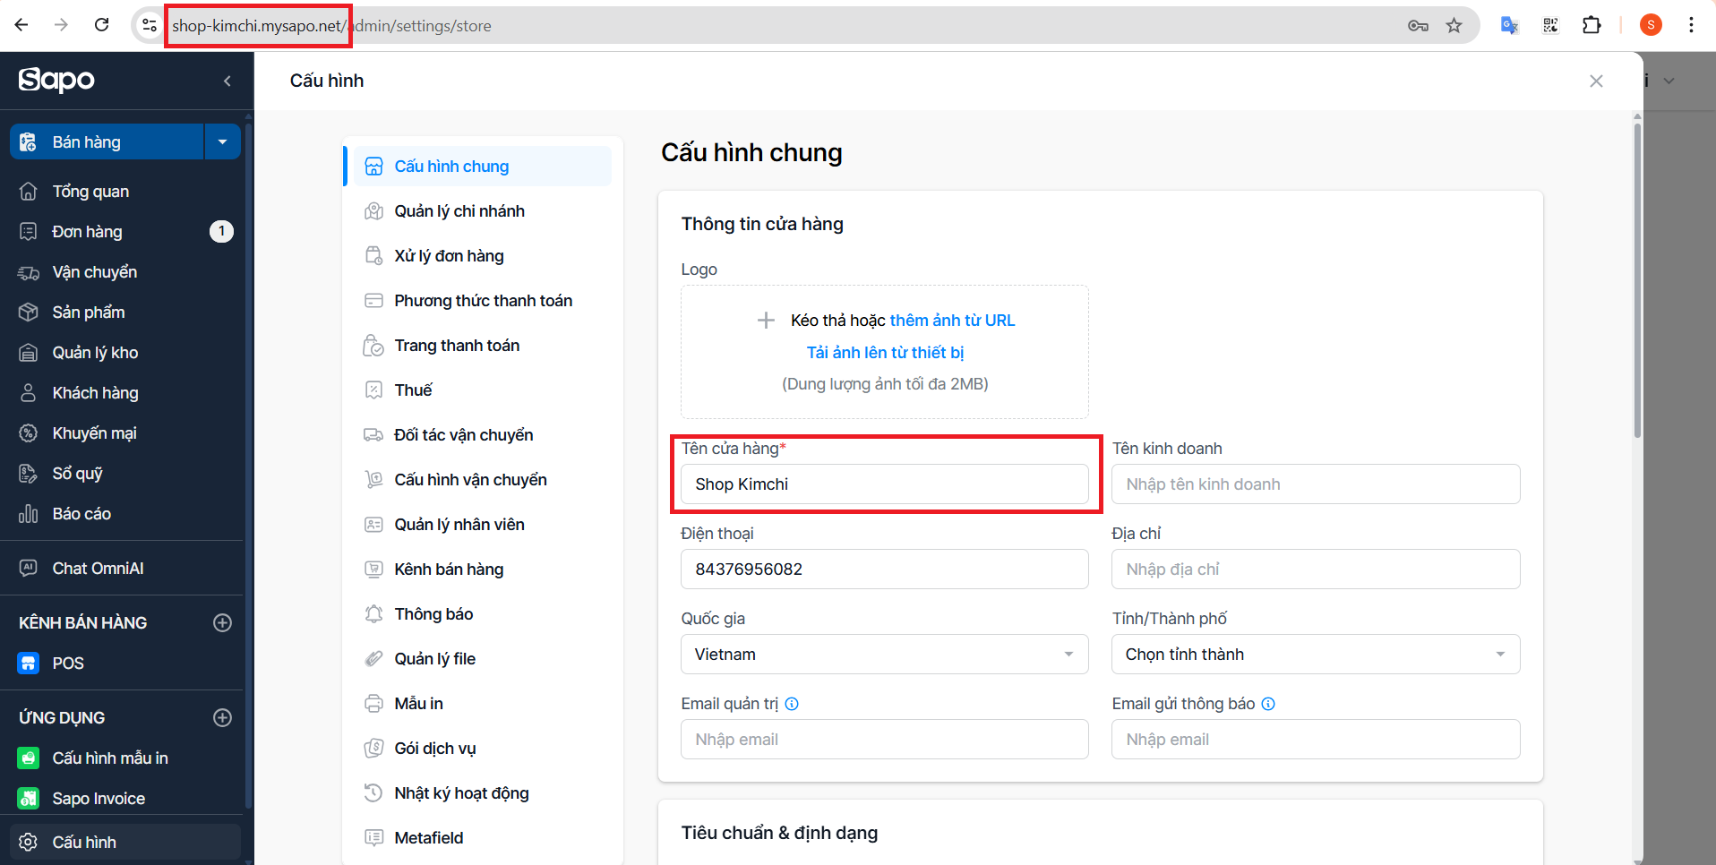Click the Điện thoại input field
1716x865 pixels.
(885, 570)
